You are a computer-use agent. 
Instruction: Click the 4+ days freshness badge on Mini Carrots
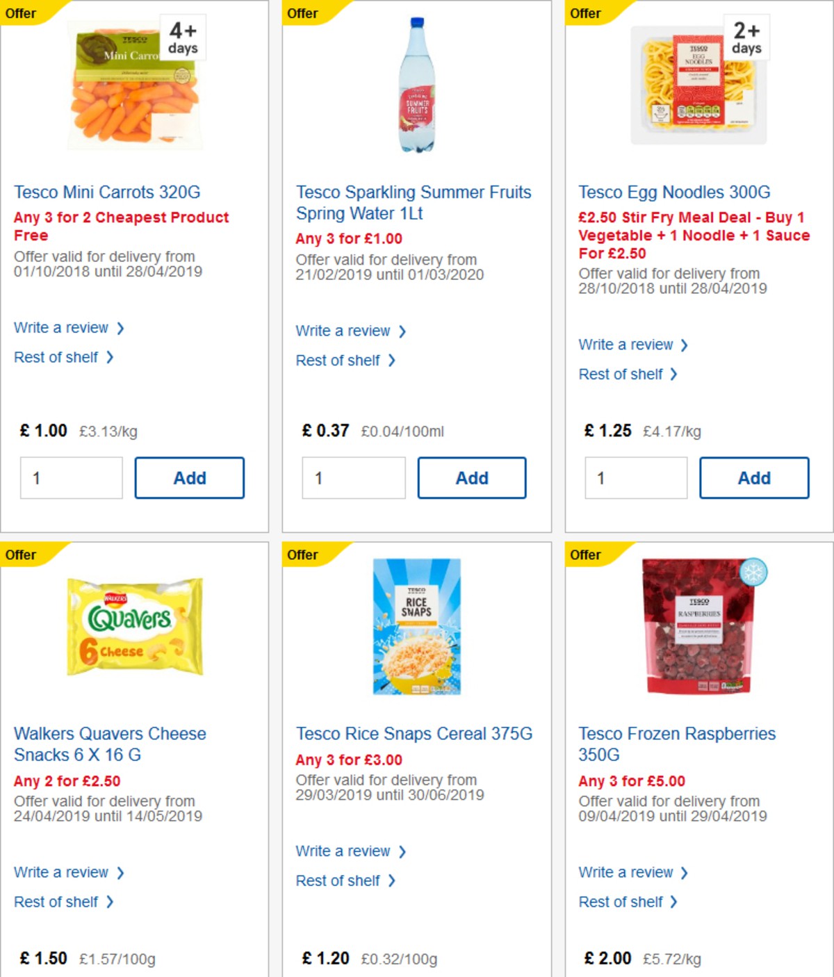[182, 37]
